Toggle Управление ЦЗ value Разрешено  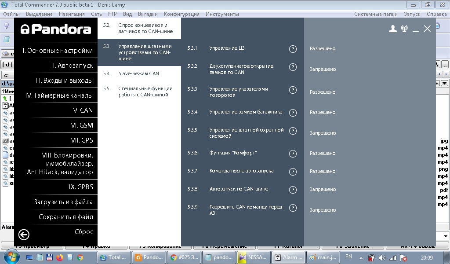point(323,49)
